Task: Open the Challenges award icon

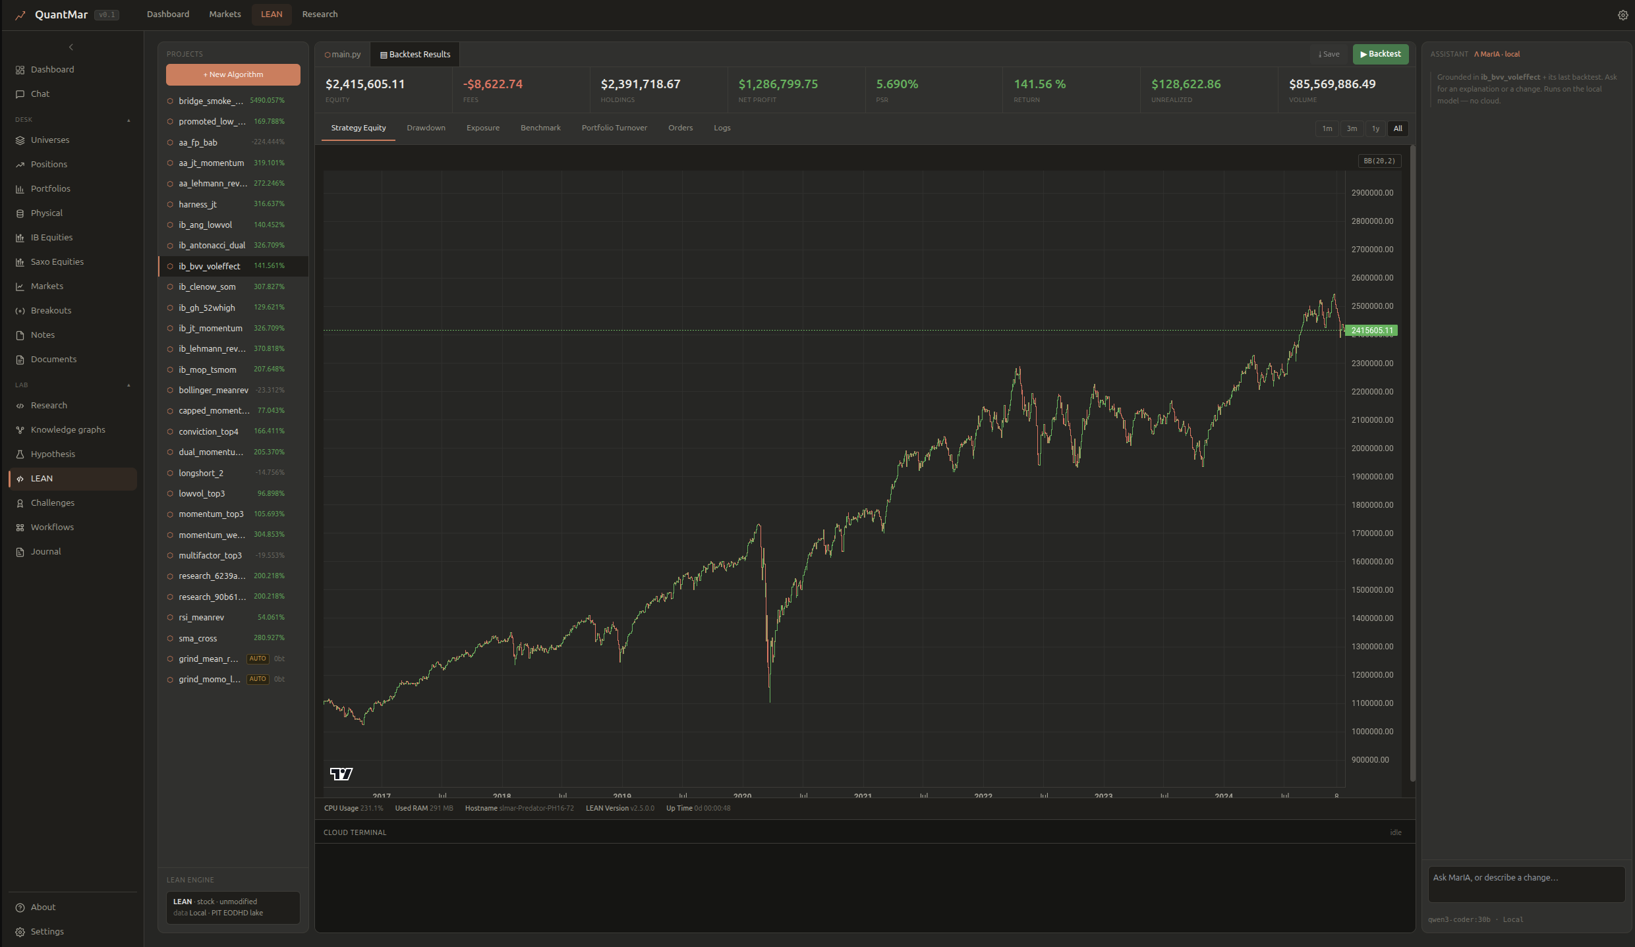Action: pyautogui.click(x=20, y=503)
